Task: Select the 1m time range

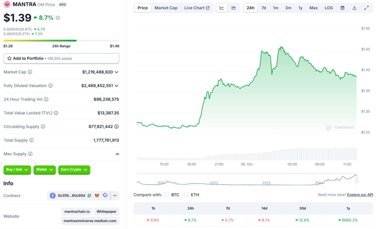Action: pyautogui.click(x=275, y=8)
